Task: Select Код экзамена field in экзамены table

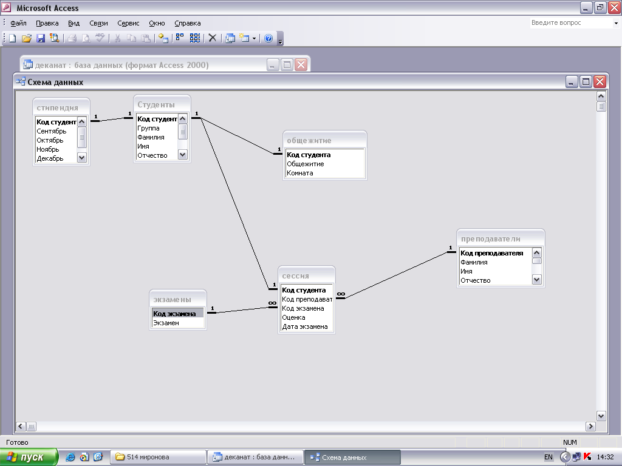Action: point(178,314)
